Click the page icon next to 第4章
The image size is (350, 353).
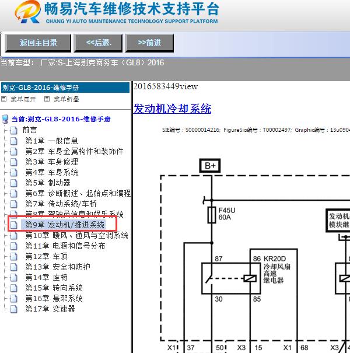[14, 173]
